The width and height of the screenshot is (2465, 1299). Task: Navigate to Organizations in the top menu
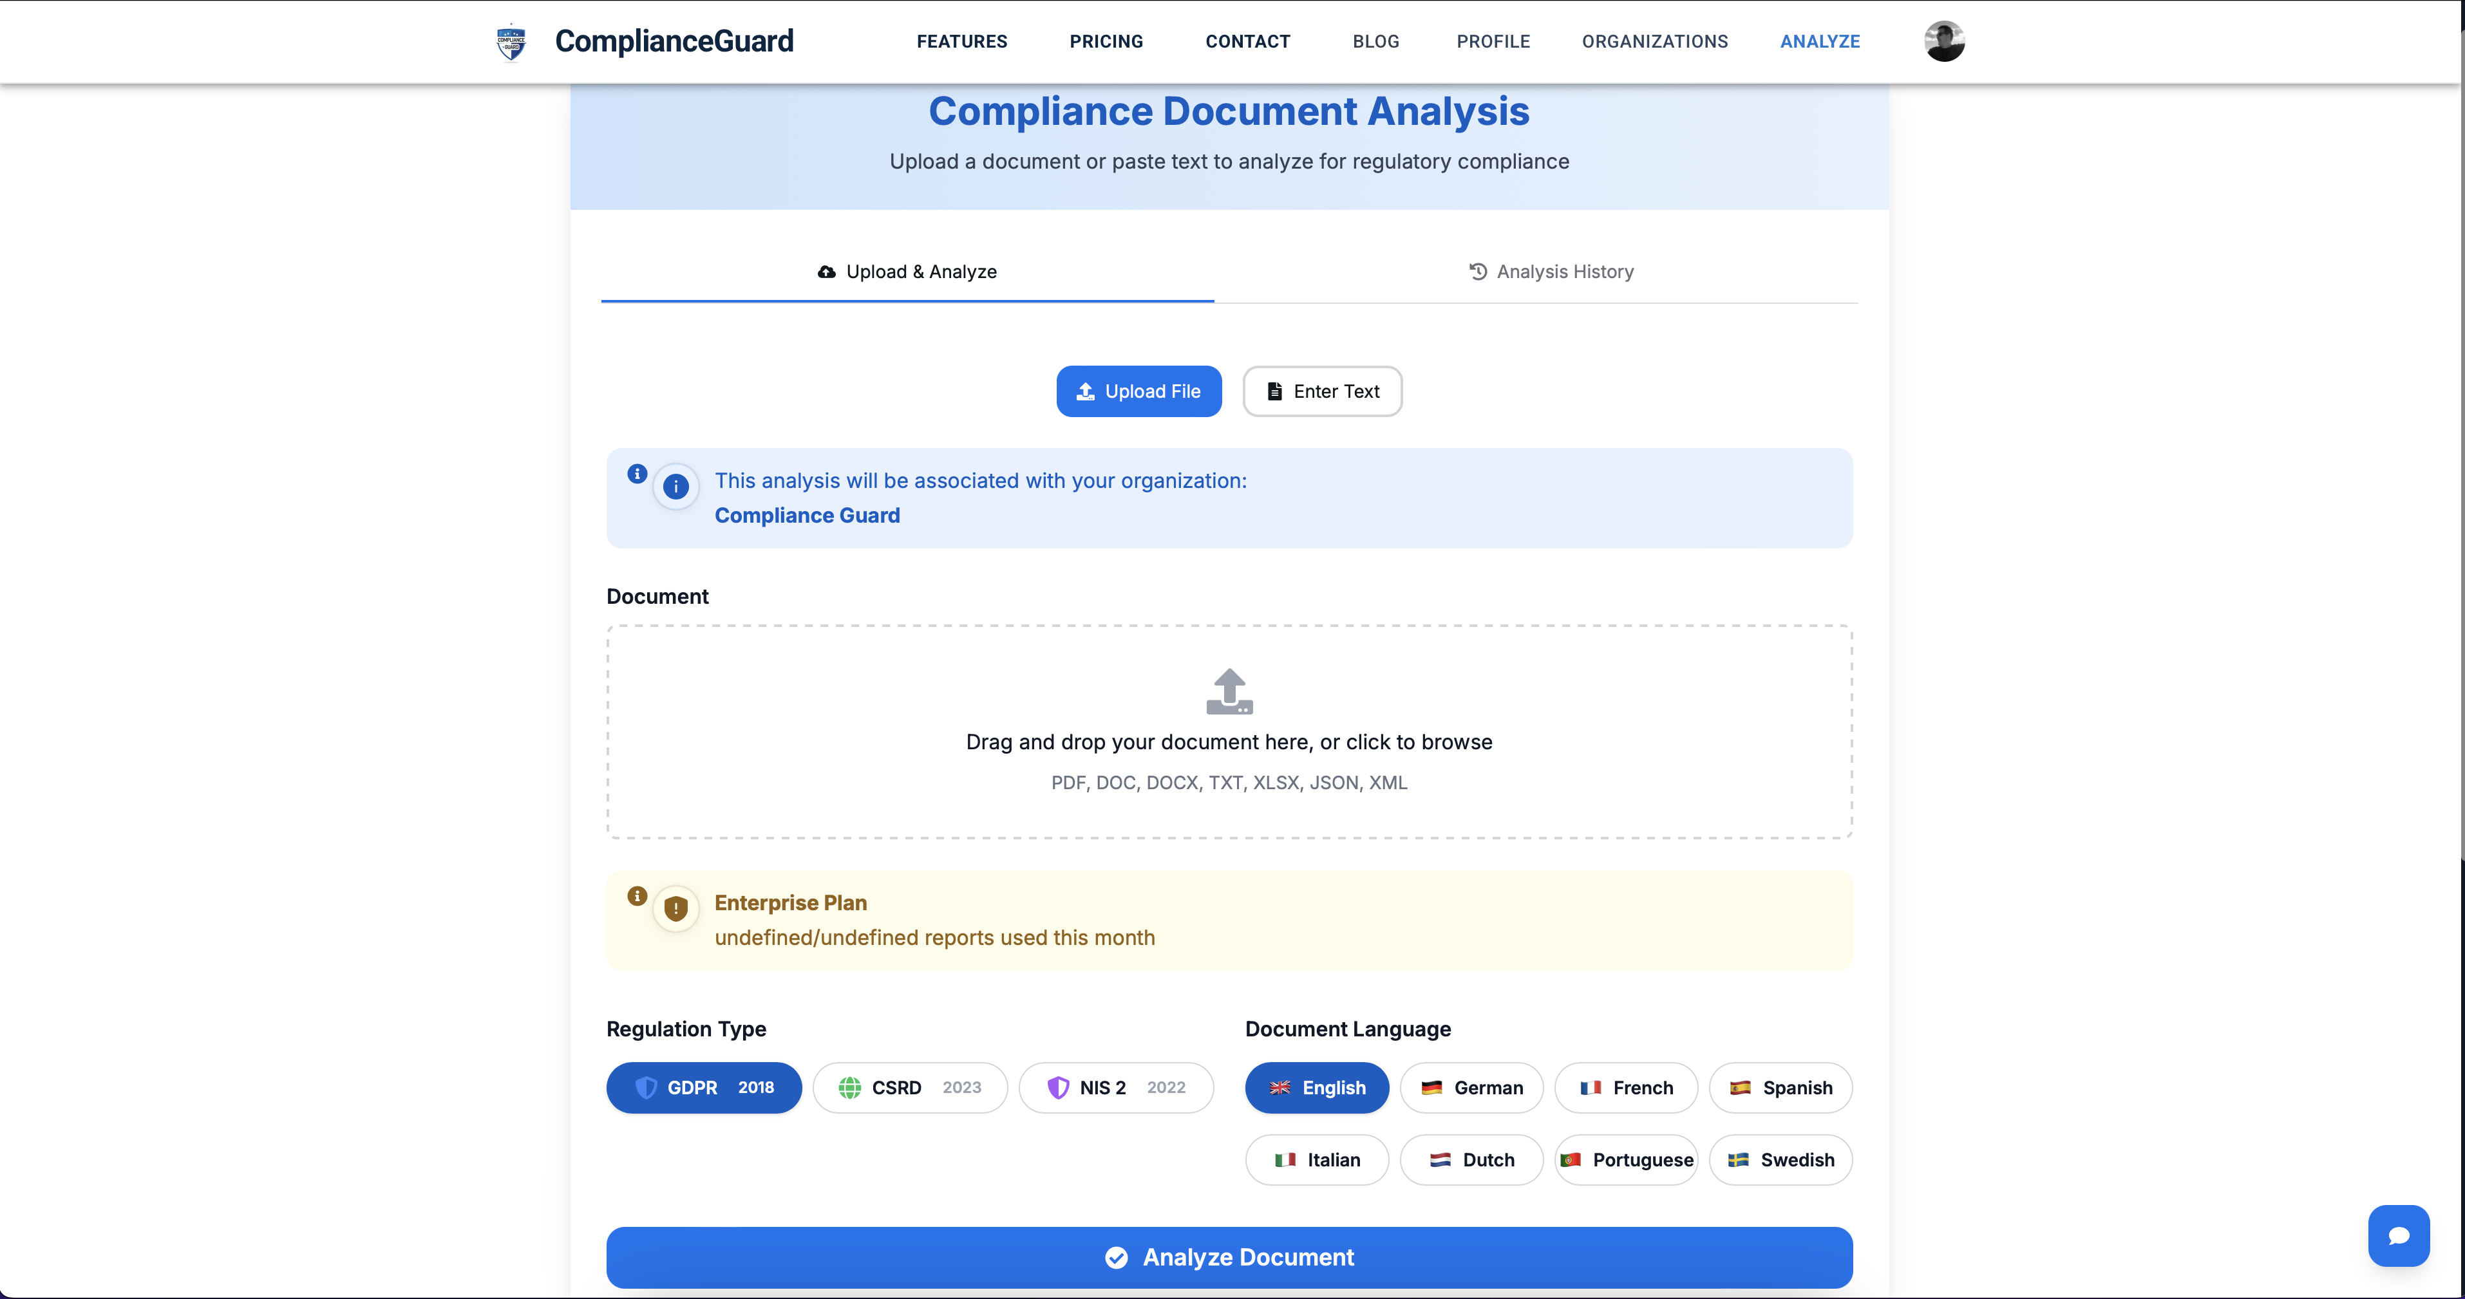(x=1654, y=41)
